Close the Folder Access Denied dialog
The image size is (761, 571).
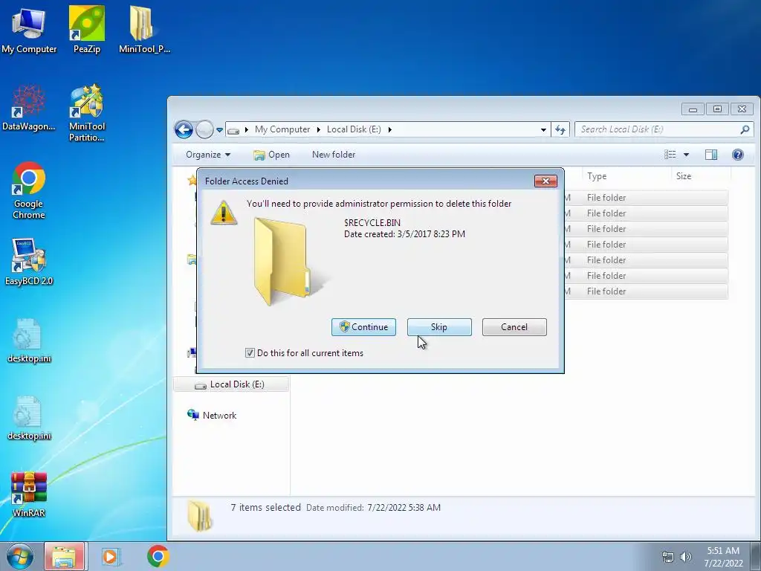pyautogui.click(x=545, y=181)
